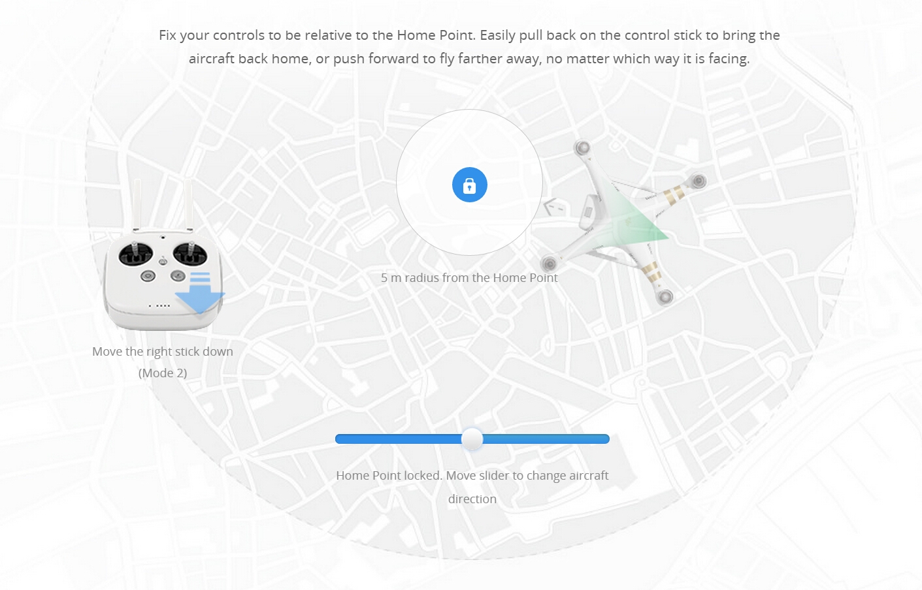Click the blue Home Point lock icon
The width and height of the screenshot is (922, 590).
tap(469, 185)
